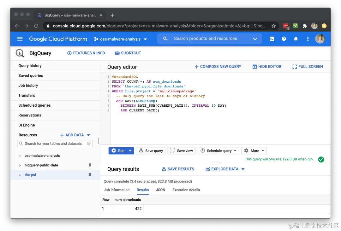341x231 pixels.
Task: Focus the tables and datasets search field
Action: [x=55, y=144]
